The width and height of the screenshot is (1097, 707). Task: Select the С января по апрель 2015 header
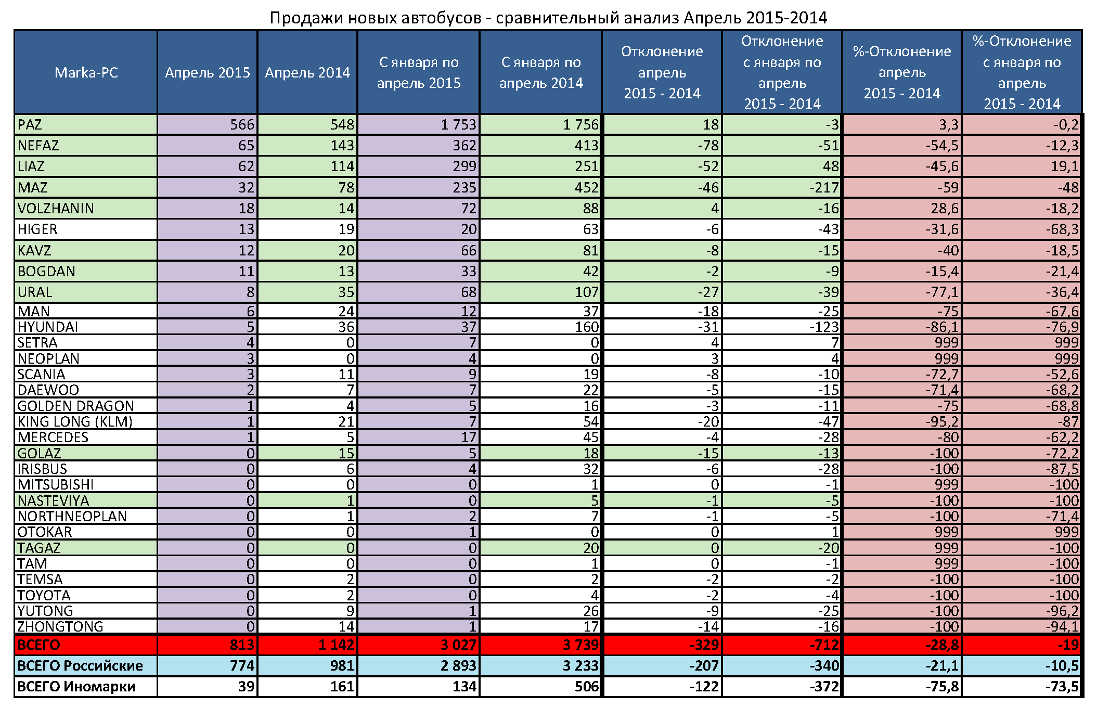[x=419, y=72]
